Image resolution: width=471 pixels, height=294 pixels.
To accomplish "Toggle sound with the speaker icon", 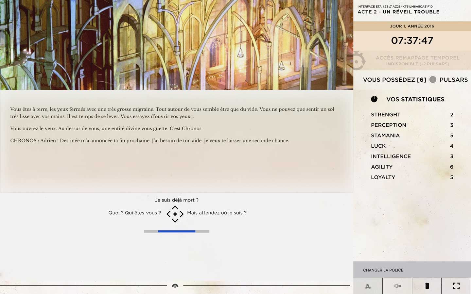I will 397,286.
